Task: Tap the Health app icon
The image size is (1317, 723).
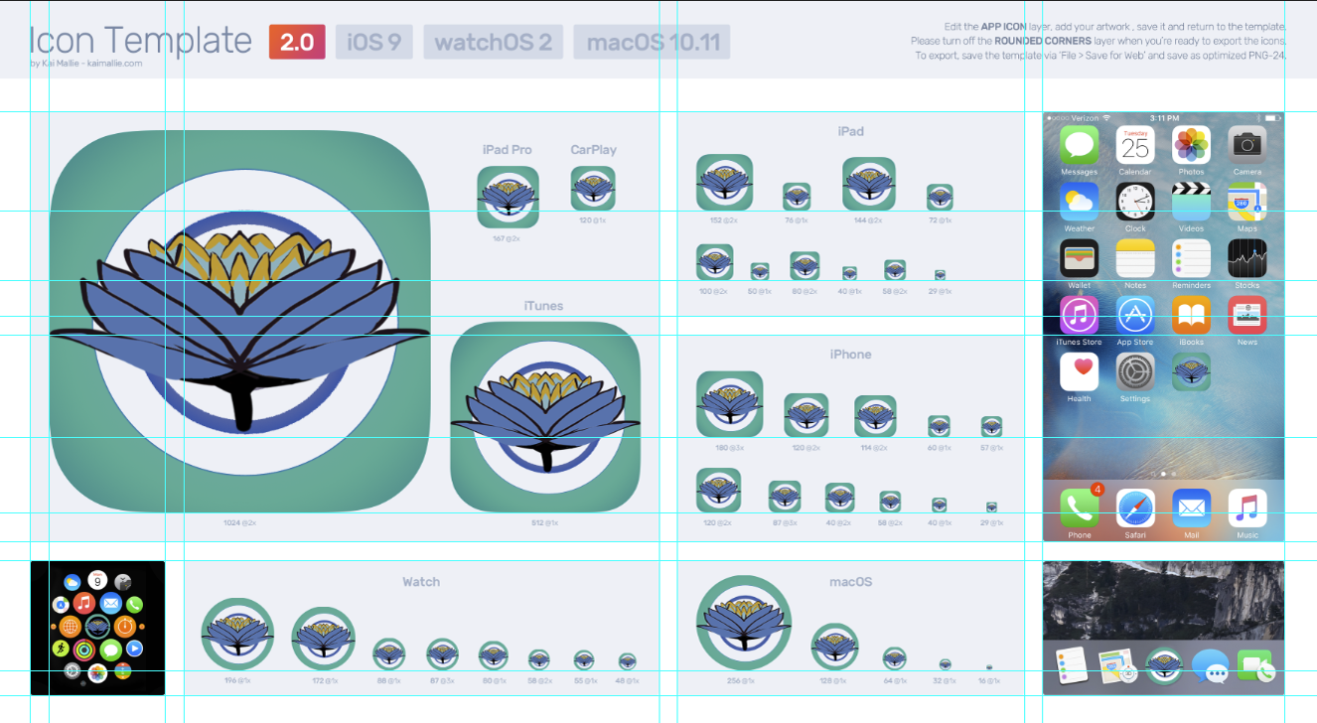Action: pyautogui.click(x=1079, y=371)
